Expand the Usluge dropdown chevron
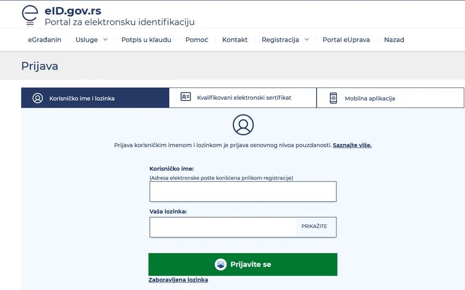Image resolution: width=465 pixels, height=290 pixels. (105, 39)
